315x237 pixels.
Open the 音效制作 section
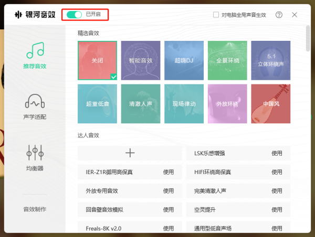point(35,209)
